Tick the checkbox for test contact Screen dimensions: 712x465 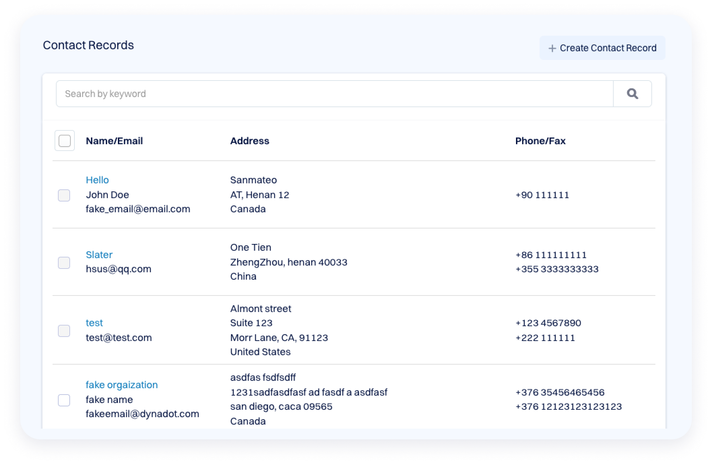pos(64,331)
